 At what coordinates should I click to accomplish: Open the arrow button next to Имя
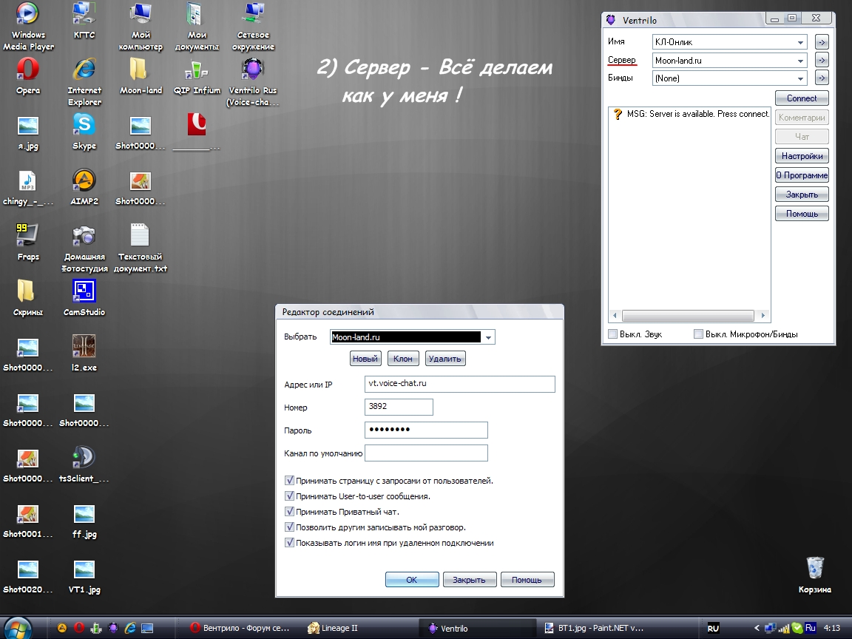[822, 42]
